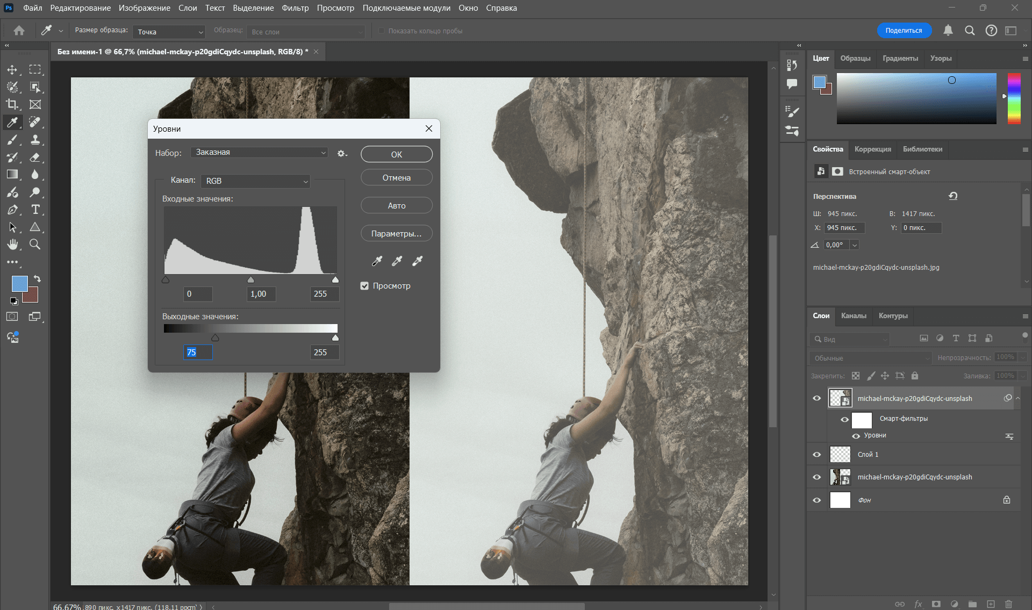Hide the Фон layer
This screenshot has height=610, width=1032.
tap(816, 500)
